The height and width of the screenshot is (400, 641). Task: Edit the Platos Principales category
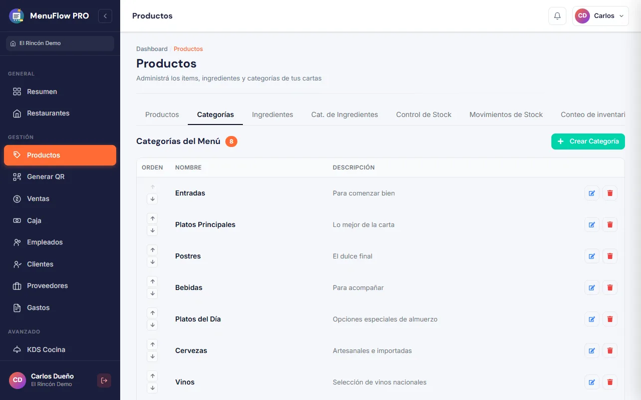click(x=592, y=224)
